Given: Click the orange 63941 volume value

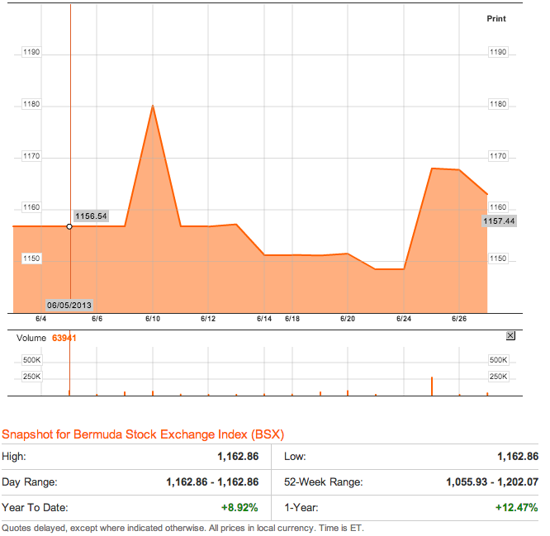Looking at the screenshot, I should coord(64,338).
